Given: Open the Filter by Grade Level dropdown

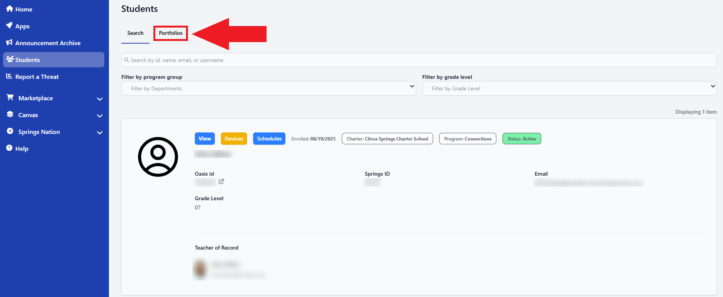Looking at the screenshot, I should [569, 88].
